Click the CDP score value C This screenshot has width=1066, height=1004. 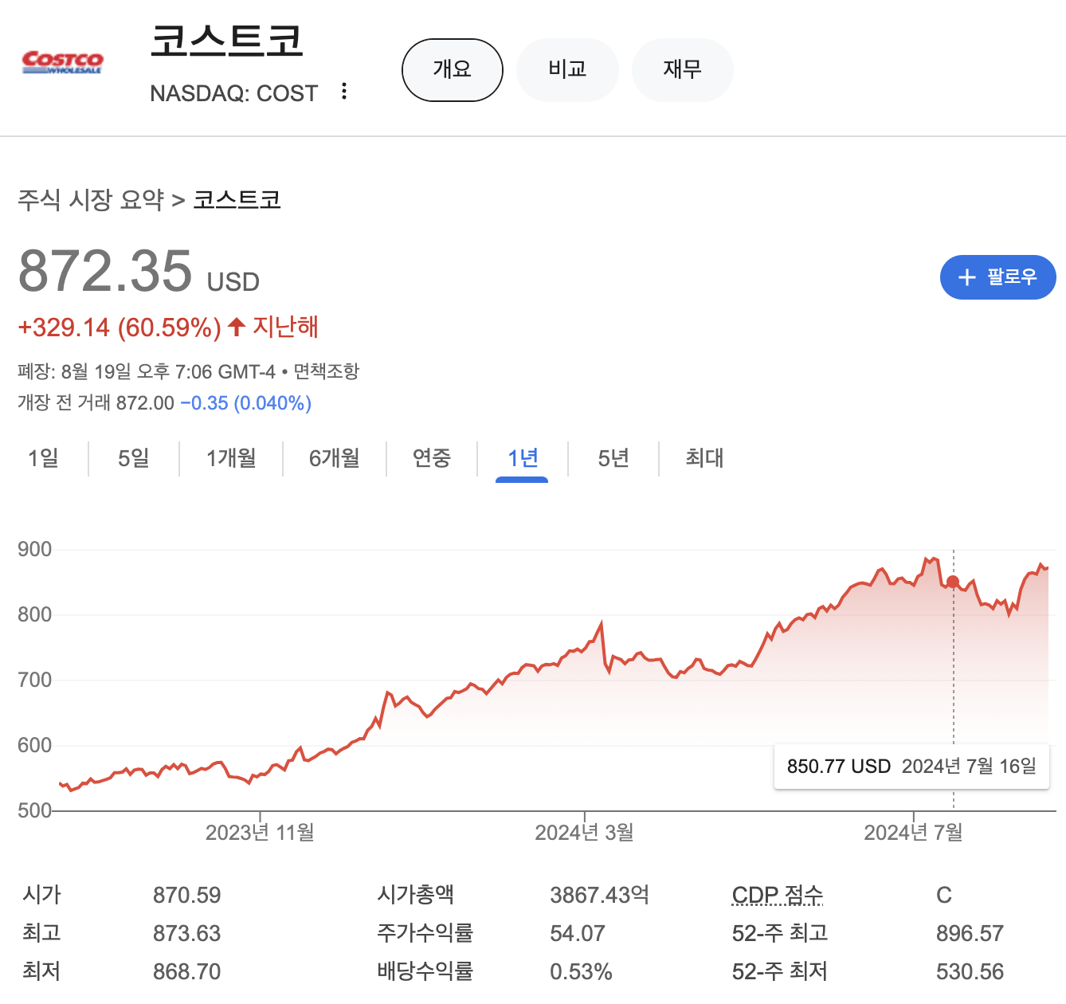(944, 895)
